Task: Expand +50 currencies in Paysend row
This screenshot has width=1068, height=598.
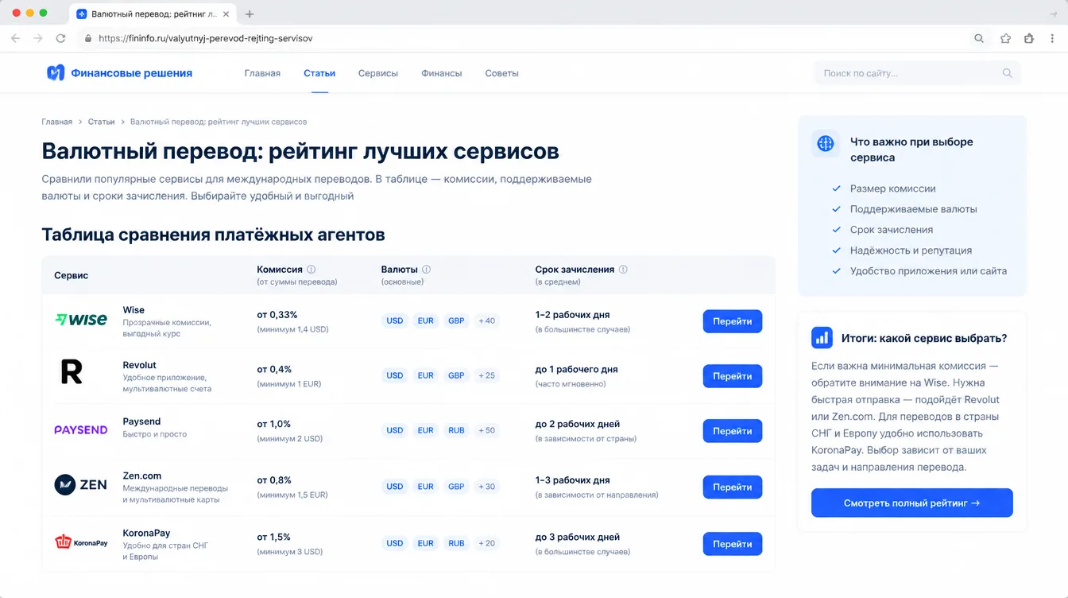Action: tap(486, 430)
